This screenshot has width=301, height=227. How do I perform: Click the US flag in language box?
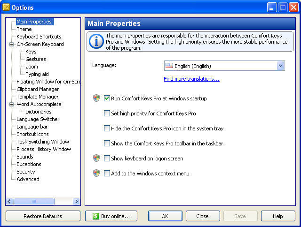coord(169,66)
